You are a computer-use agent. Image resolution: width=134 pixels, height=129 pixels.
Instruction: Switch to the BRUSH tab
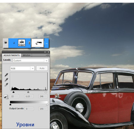tap(27, 55)
